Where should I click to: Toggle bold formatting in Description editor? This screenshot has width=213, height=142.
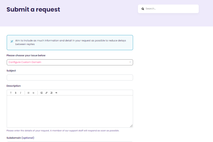(x=15, y=93)
